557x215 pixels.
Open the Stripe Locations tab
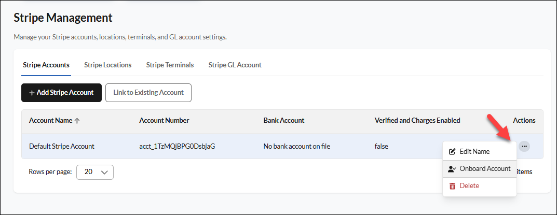click(107, 65)
